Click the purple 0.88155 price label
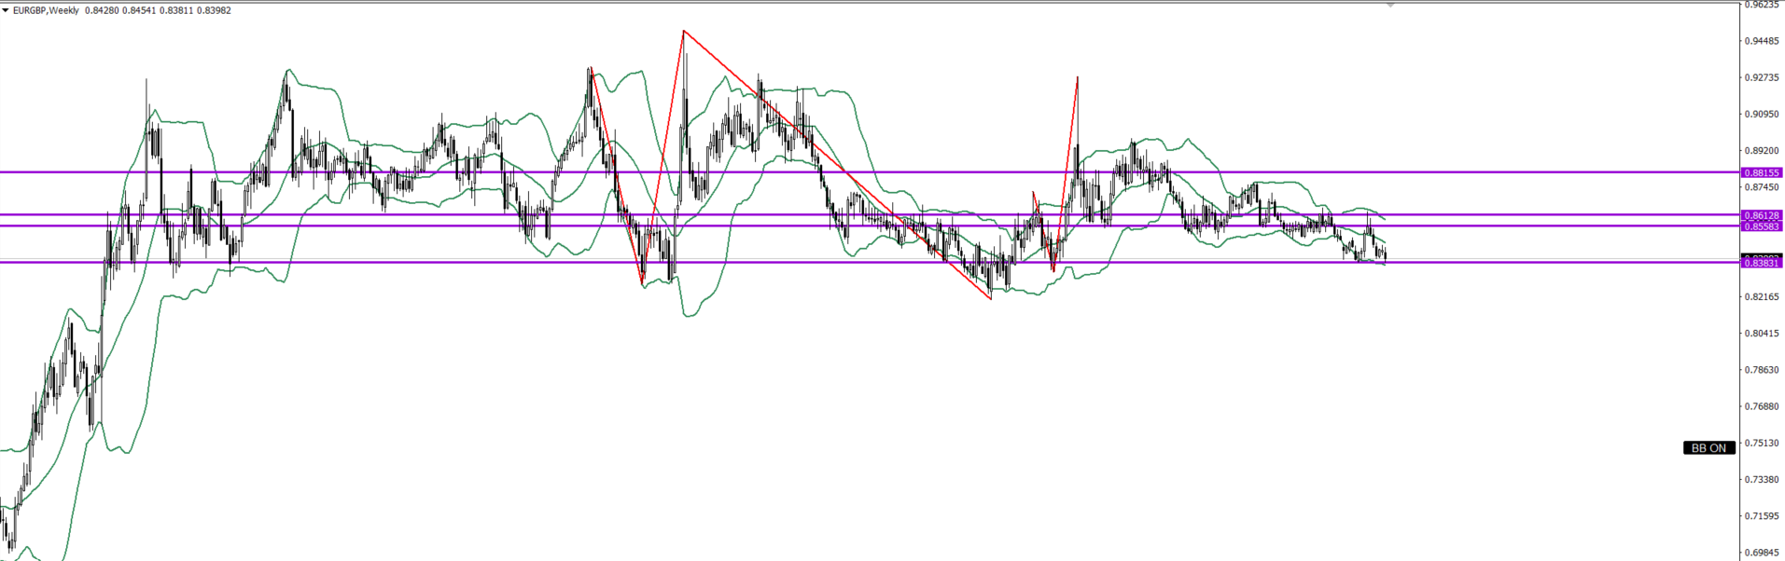The image size is (1785, 561). point(1762,172)
